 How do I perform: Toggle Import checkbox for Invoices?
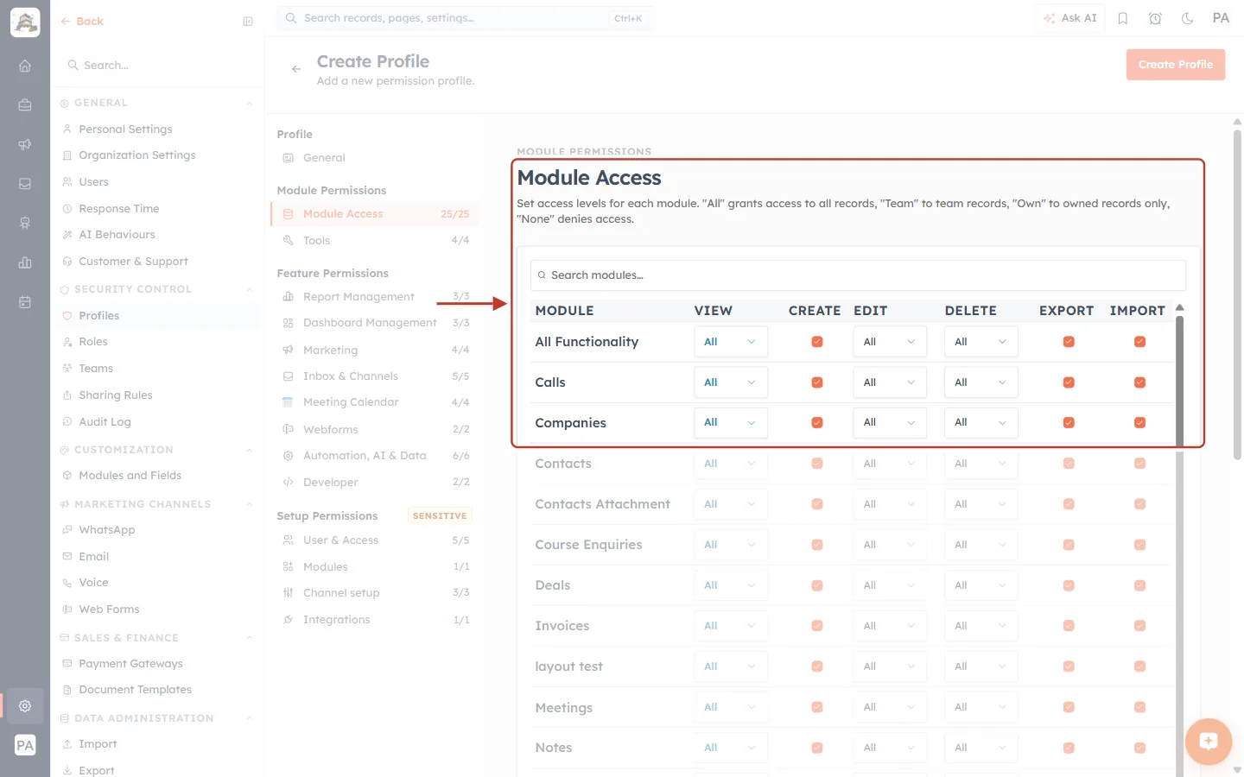click(x=1139, y=626)
